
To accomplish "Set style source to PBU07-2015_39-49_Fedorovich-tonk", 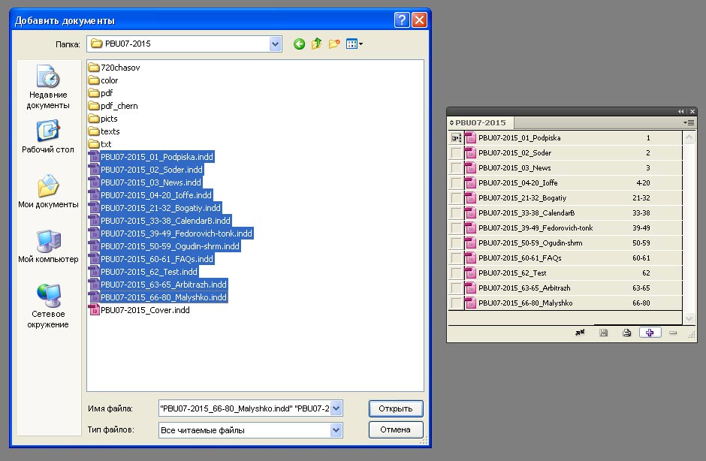I will [x=456, y=227].
